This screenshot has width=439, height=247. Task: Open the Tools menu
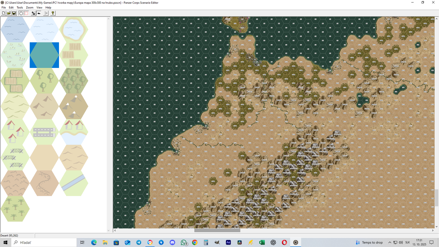click(20, 7)
